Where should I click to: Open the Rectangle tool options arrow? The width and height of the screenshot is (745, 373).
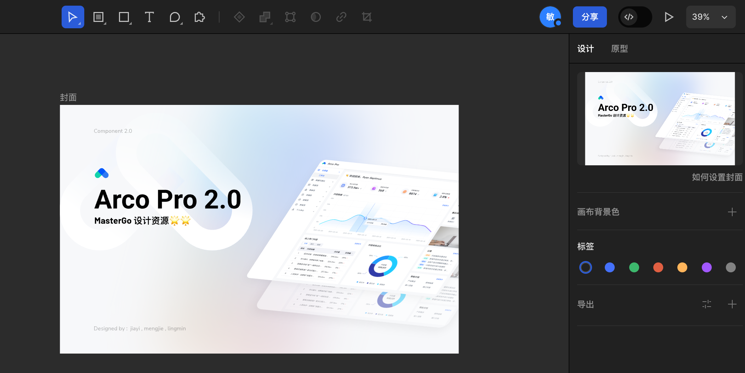(130, 23)
